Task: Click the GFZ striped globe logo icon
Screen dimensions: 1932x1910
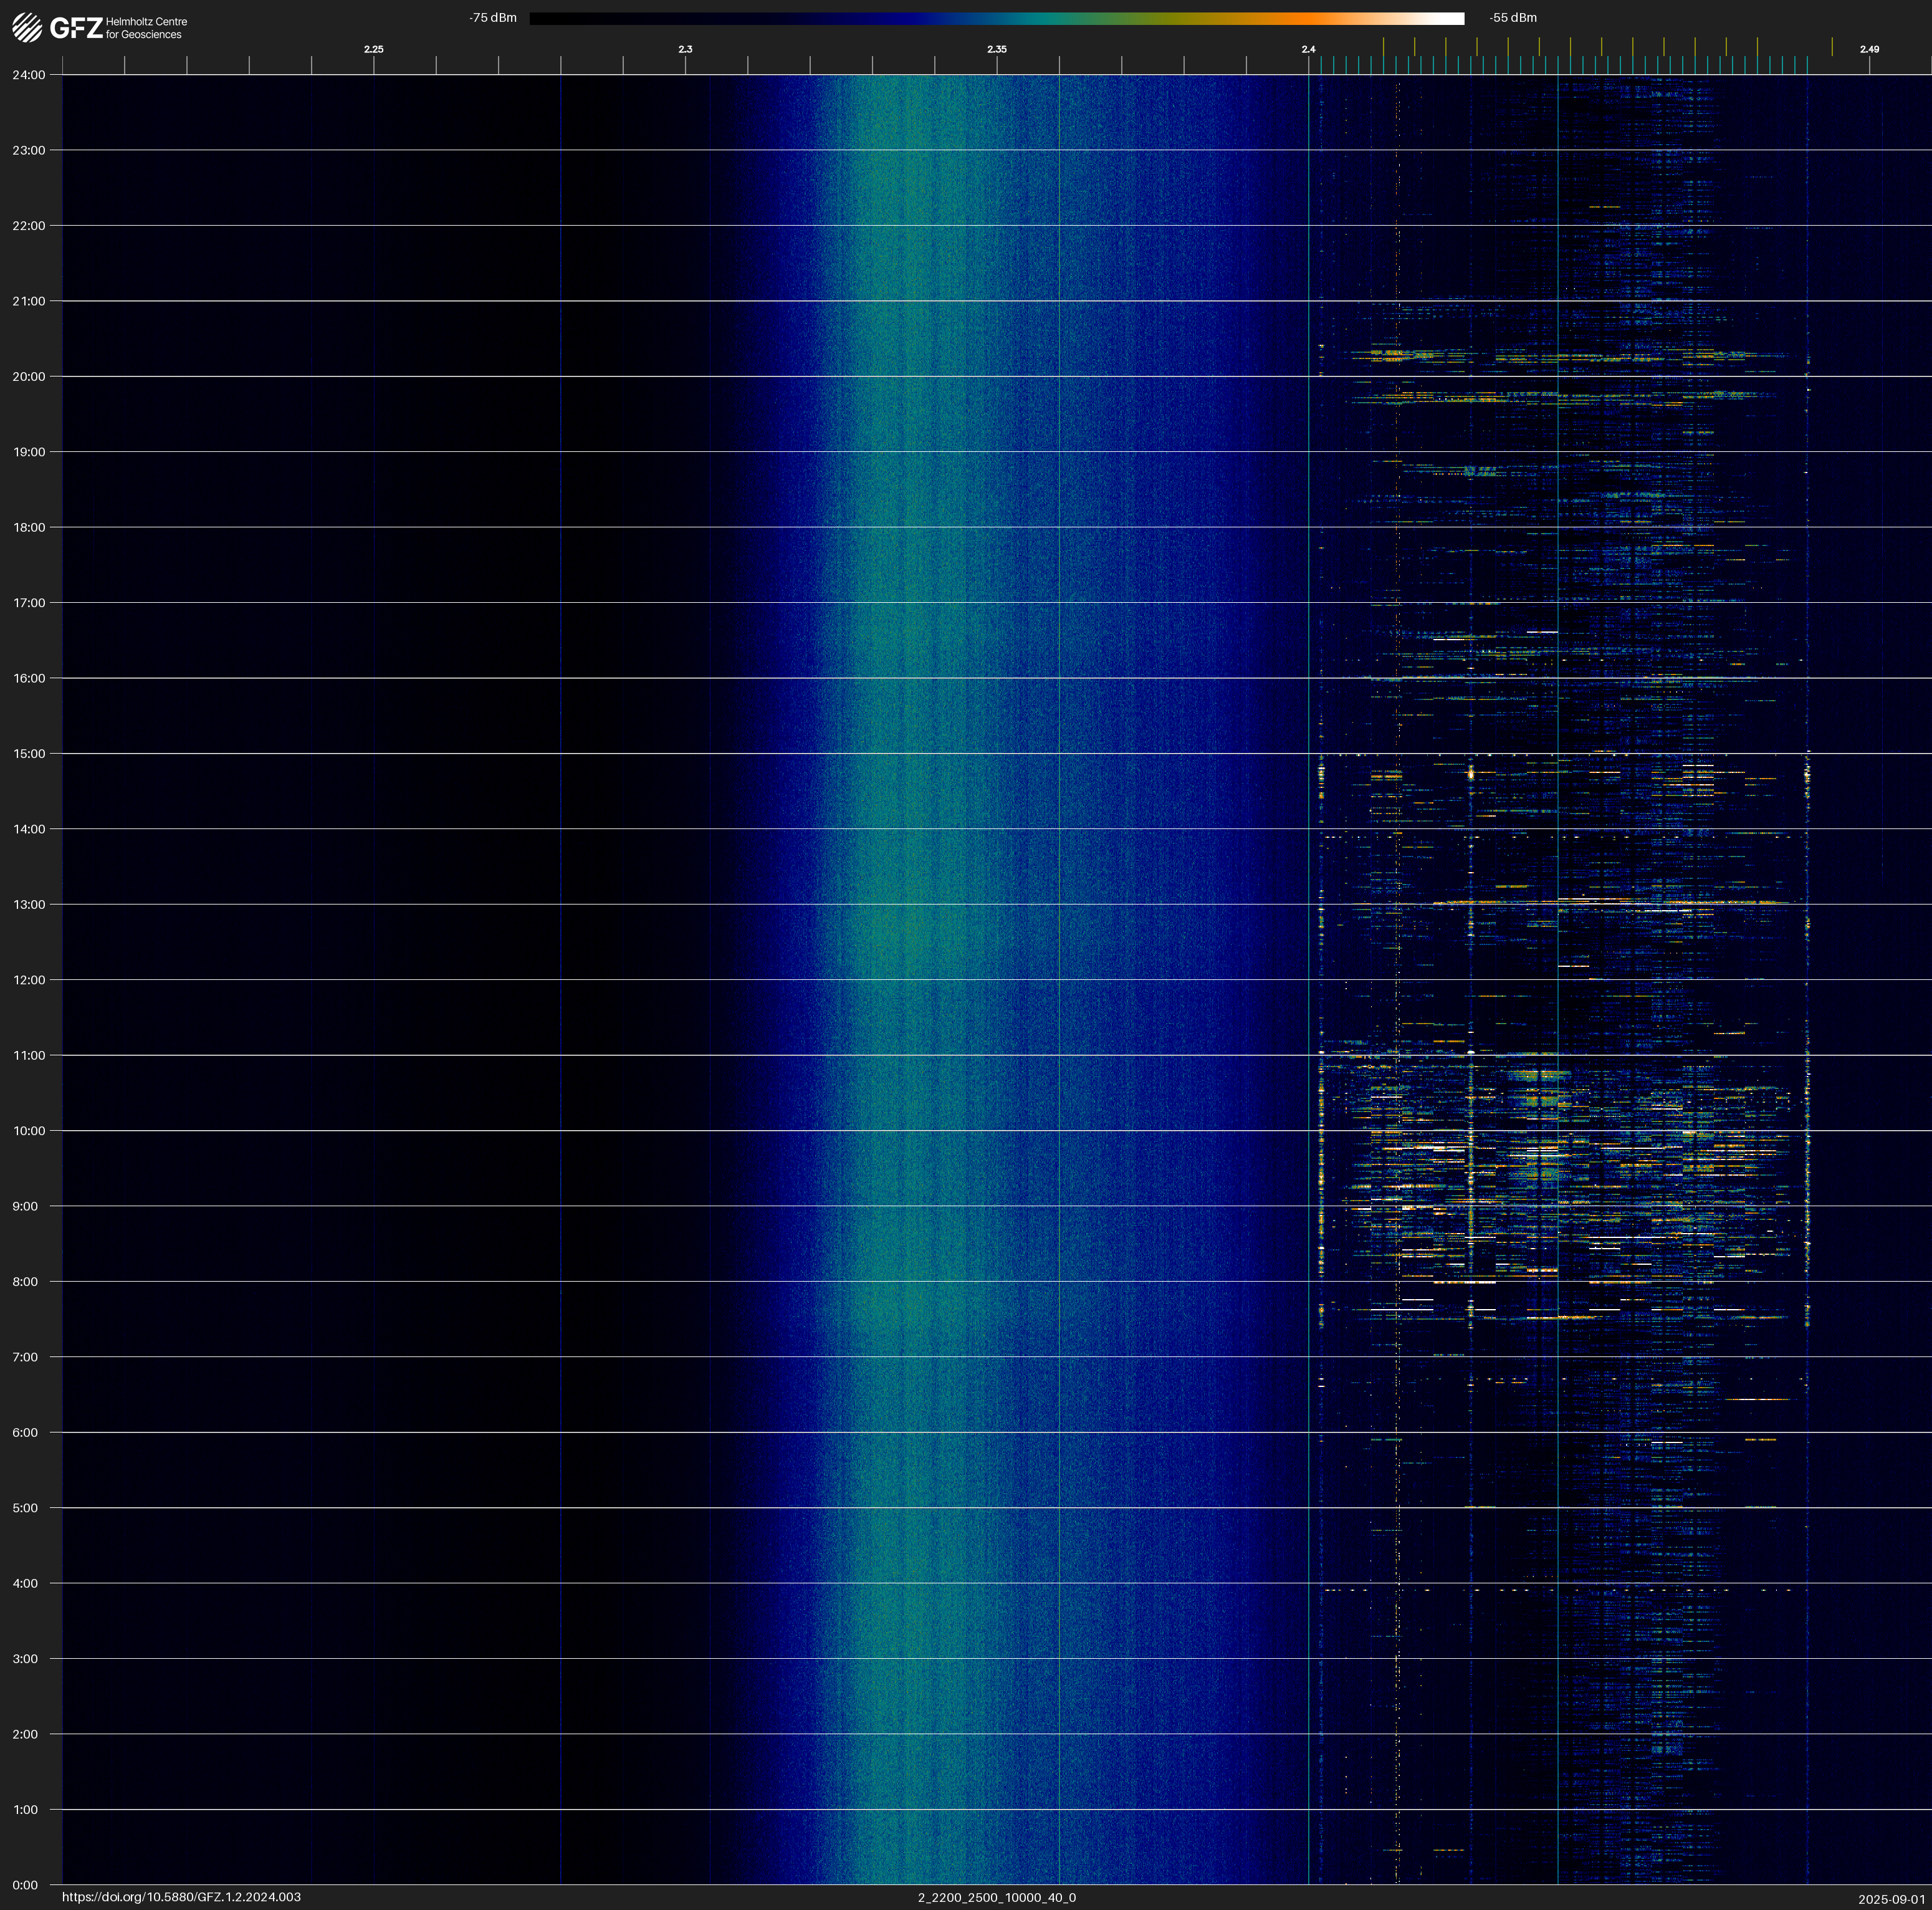Action: [27, 28]
